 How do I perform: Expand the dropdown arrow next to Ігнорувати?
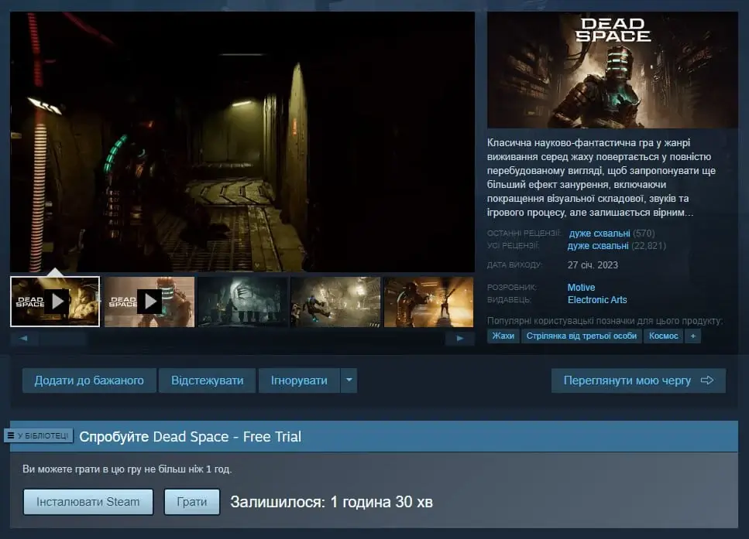349,380
